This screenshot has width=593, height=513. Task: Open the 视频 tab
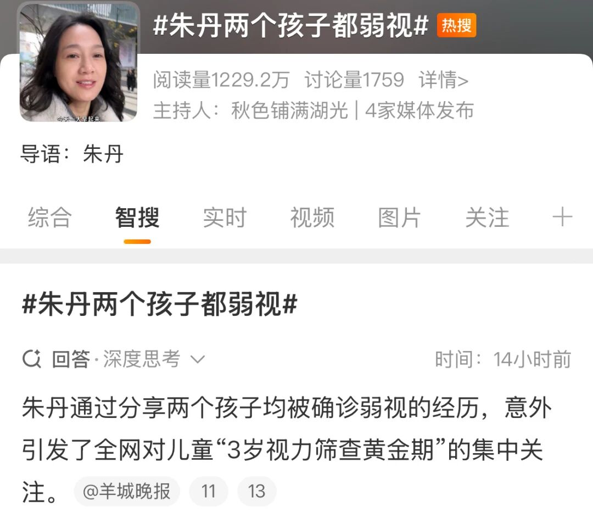(312, 218)
